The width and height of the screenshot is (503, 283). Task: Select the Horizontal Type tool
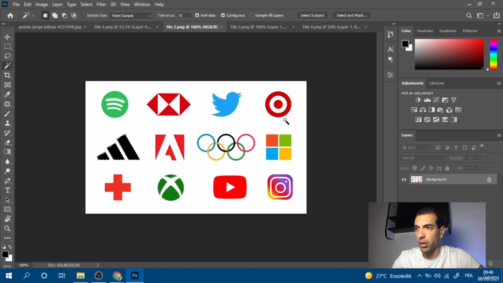(x=7, y=190)
